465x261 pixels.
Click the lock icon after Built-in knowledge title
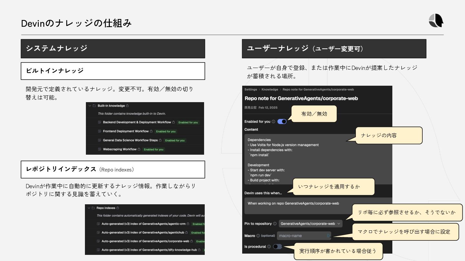click(127, 106)
